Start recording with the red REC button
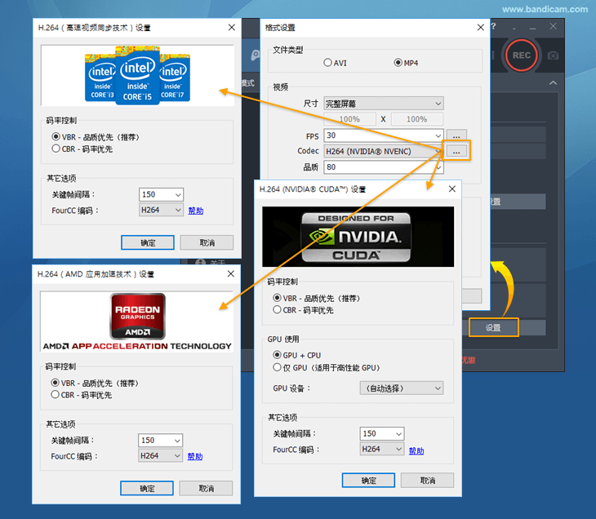This screenshot has height=519, width=596. tap(521, 55)
